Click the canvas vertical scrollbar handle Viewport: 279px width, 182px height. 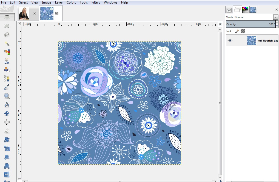coord(220,103)
